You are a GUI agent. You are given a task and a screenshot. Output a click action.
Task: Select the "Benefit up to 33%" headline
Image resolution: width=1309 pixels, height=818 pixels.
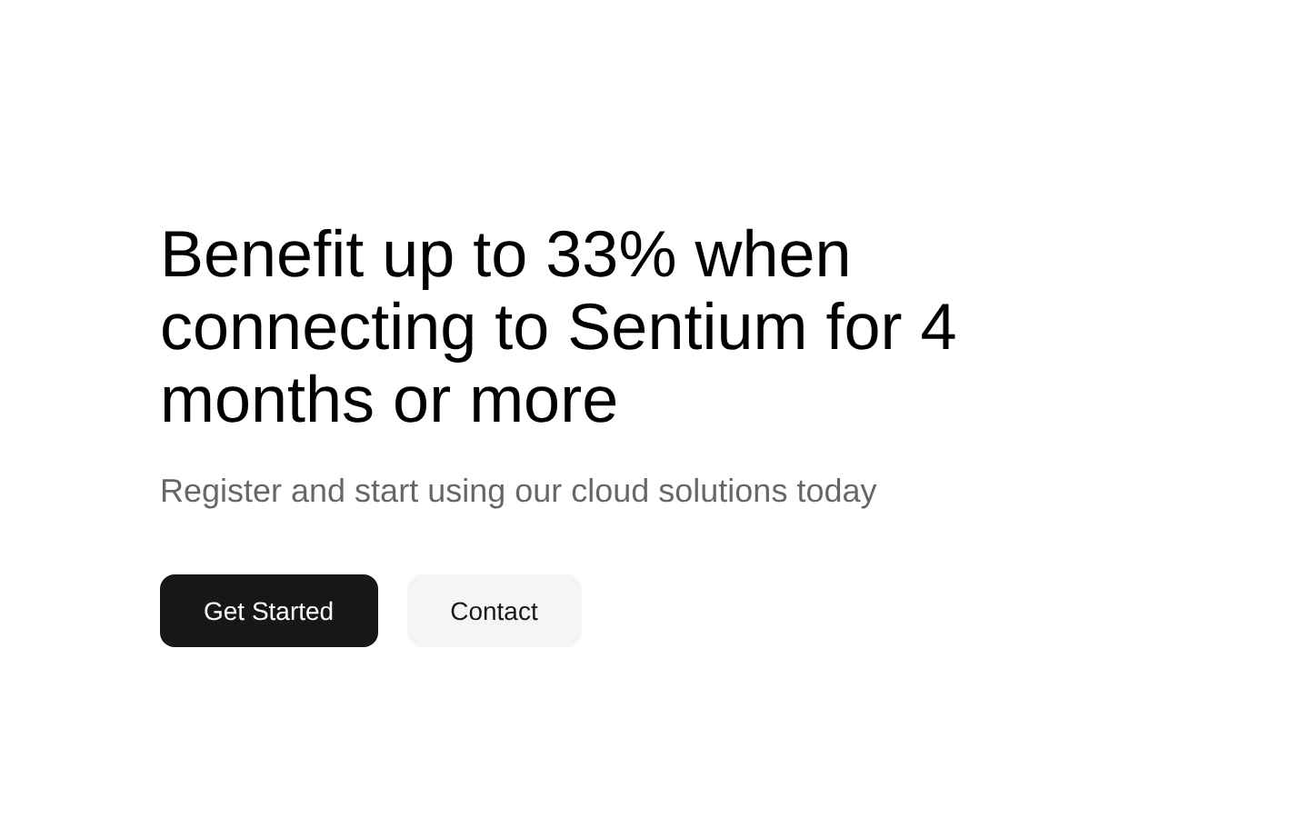558,326
